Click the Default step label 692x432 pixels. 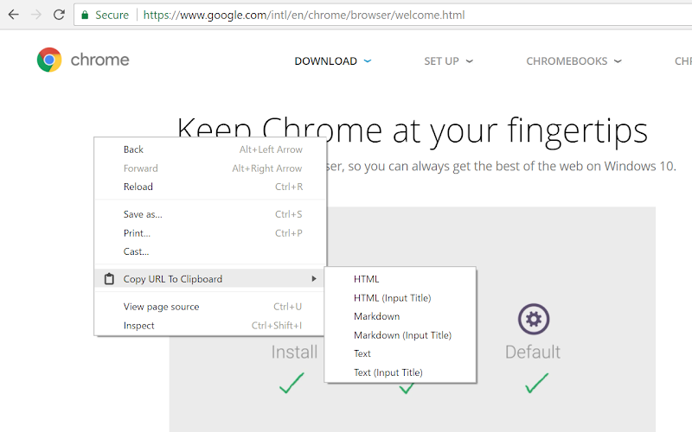[x=533, y=352]
